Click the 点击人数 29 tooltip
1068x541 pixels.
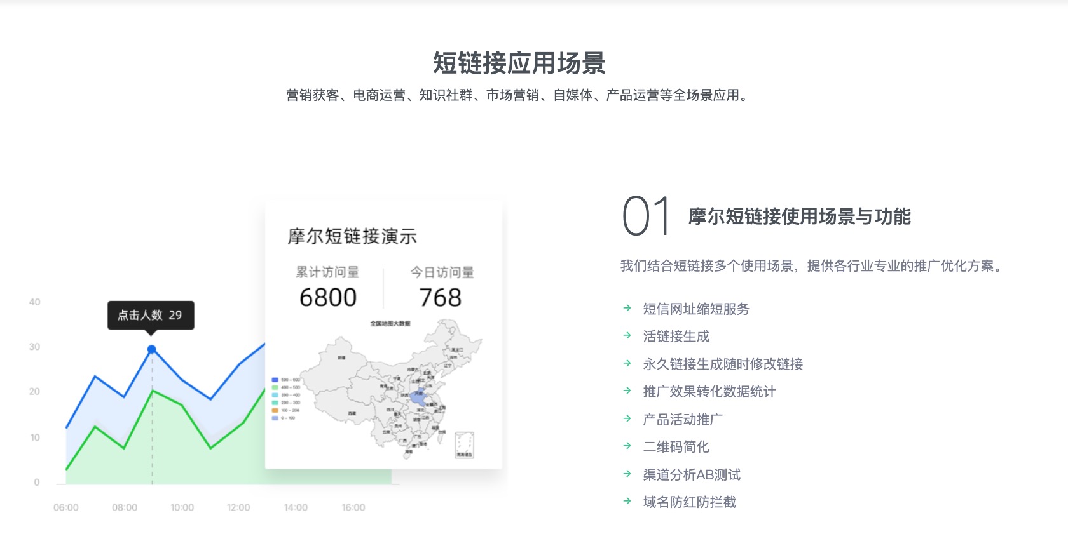click(151, 315)
